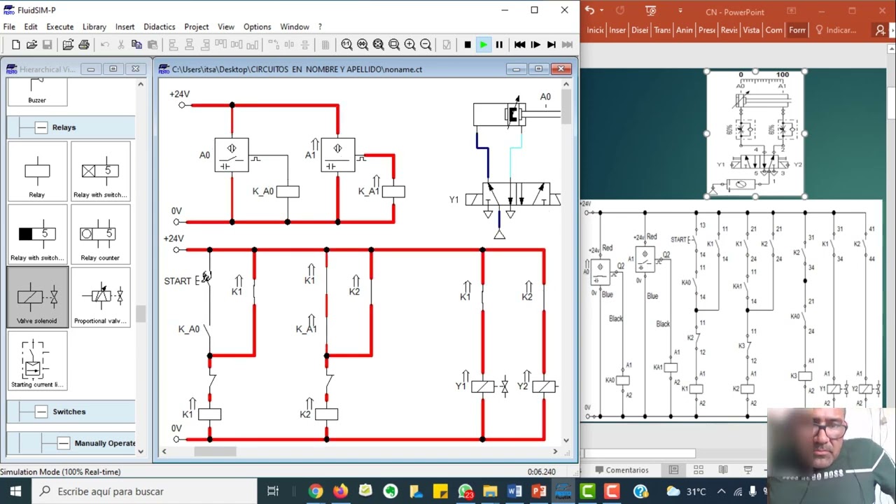Click the Windows Start button
The image size is (896, 504).
click(x=15, y=491)
